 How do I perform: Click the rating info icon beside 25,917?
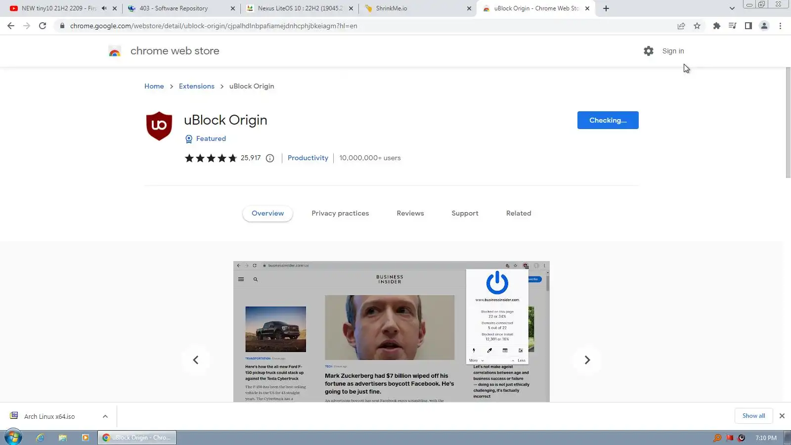(270, 158)
